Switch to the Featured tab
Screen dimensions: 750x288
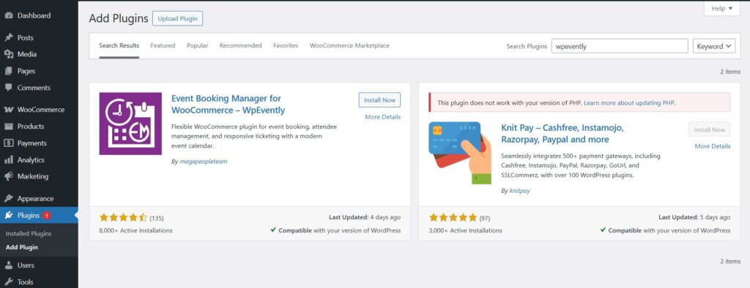163,46
